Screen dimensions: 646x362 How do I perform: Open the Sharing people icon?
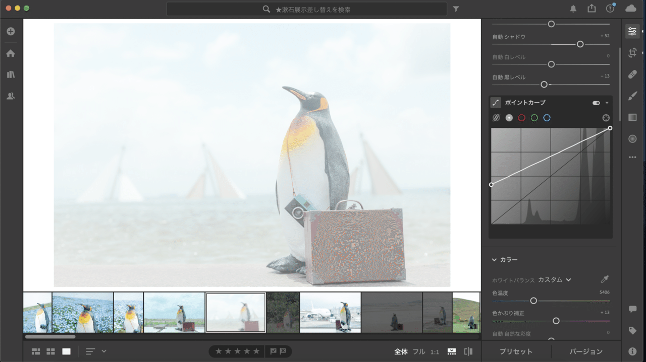pos(11,96)
